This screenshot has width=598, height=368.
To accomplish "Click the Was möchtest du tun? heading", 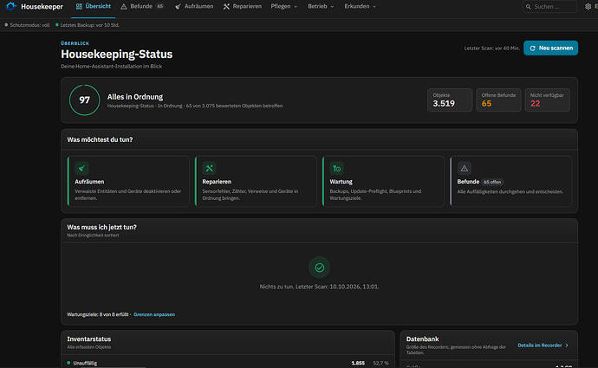I will coord(100,139).
